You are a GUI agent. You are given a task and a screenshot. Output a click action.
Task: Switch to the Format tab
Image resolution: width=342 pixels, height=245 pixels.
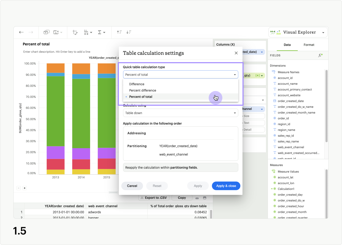[309, 45]
